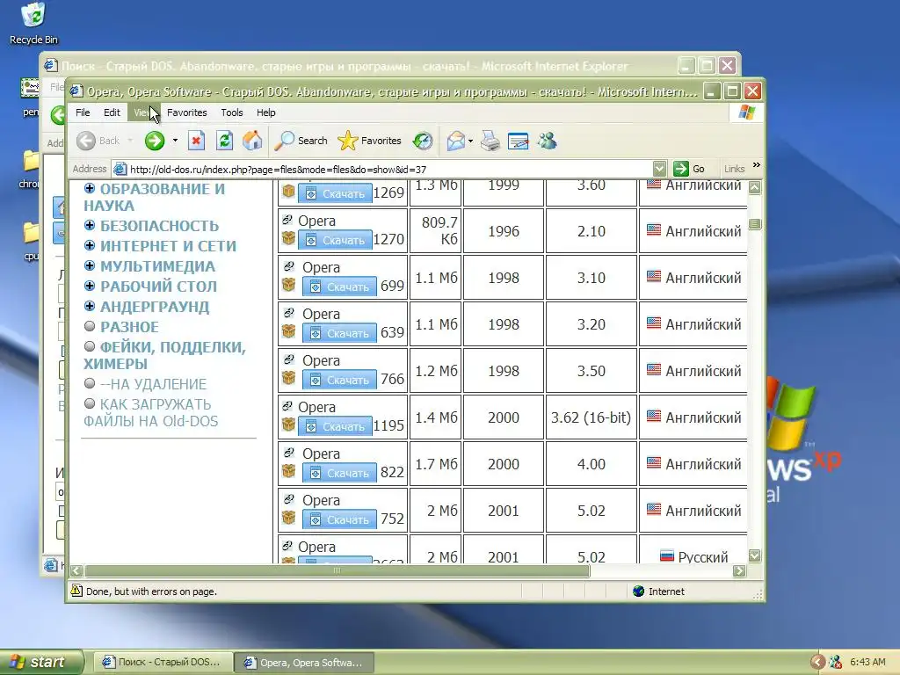Click the Back toolbar button

98,141
